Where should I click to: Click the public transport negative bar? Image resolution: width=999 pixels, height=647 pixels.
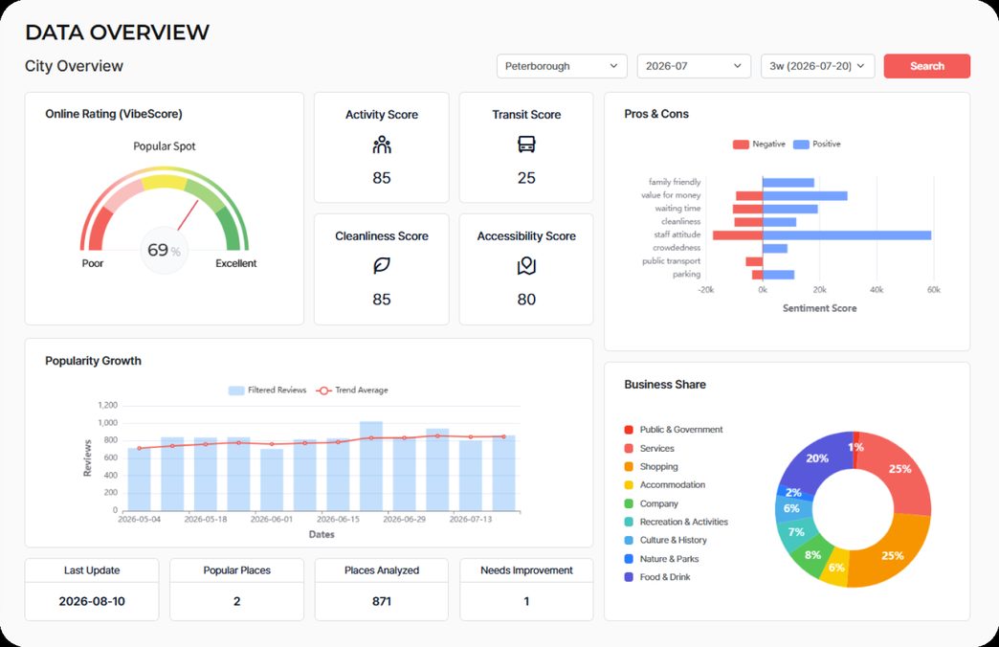pos(754,261)
